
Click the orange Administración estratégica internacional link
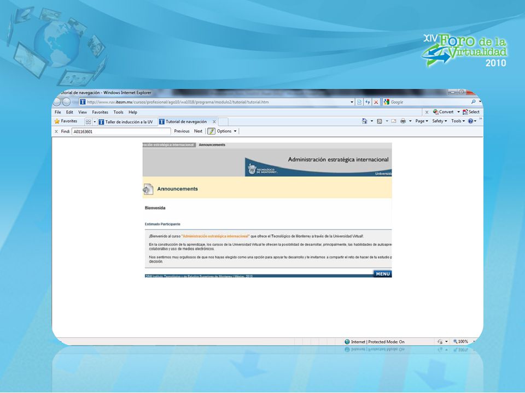click(215, 236)
